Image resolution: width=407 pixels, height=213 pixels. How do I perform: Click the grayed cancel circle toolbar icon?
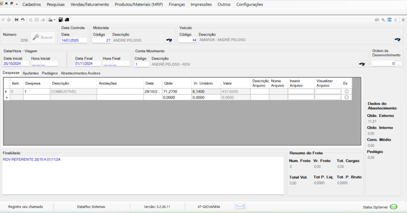coord(9,20)
